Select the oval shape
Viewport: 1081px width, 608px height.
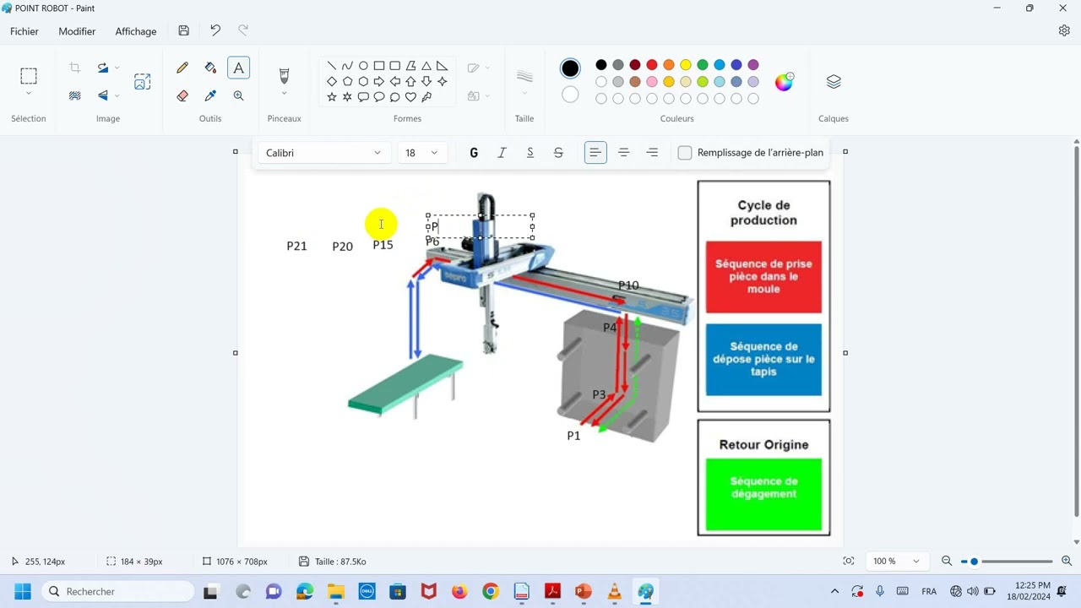(363, 66)
